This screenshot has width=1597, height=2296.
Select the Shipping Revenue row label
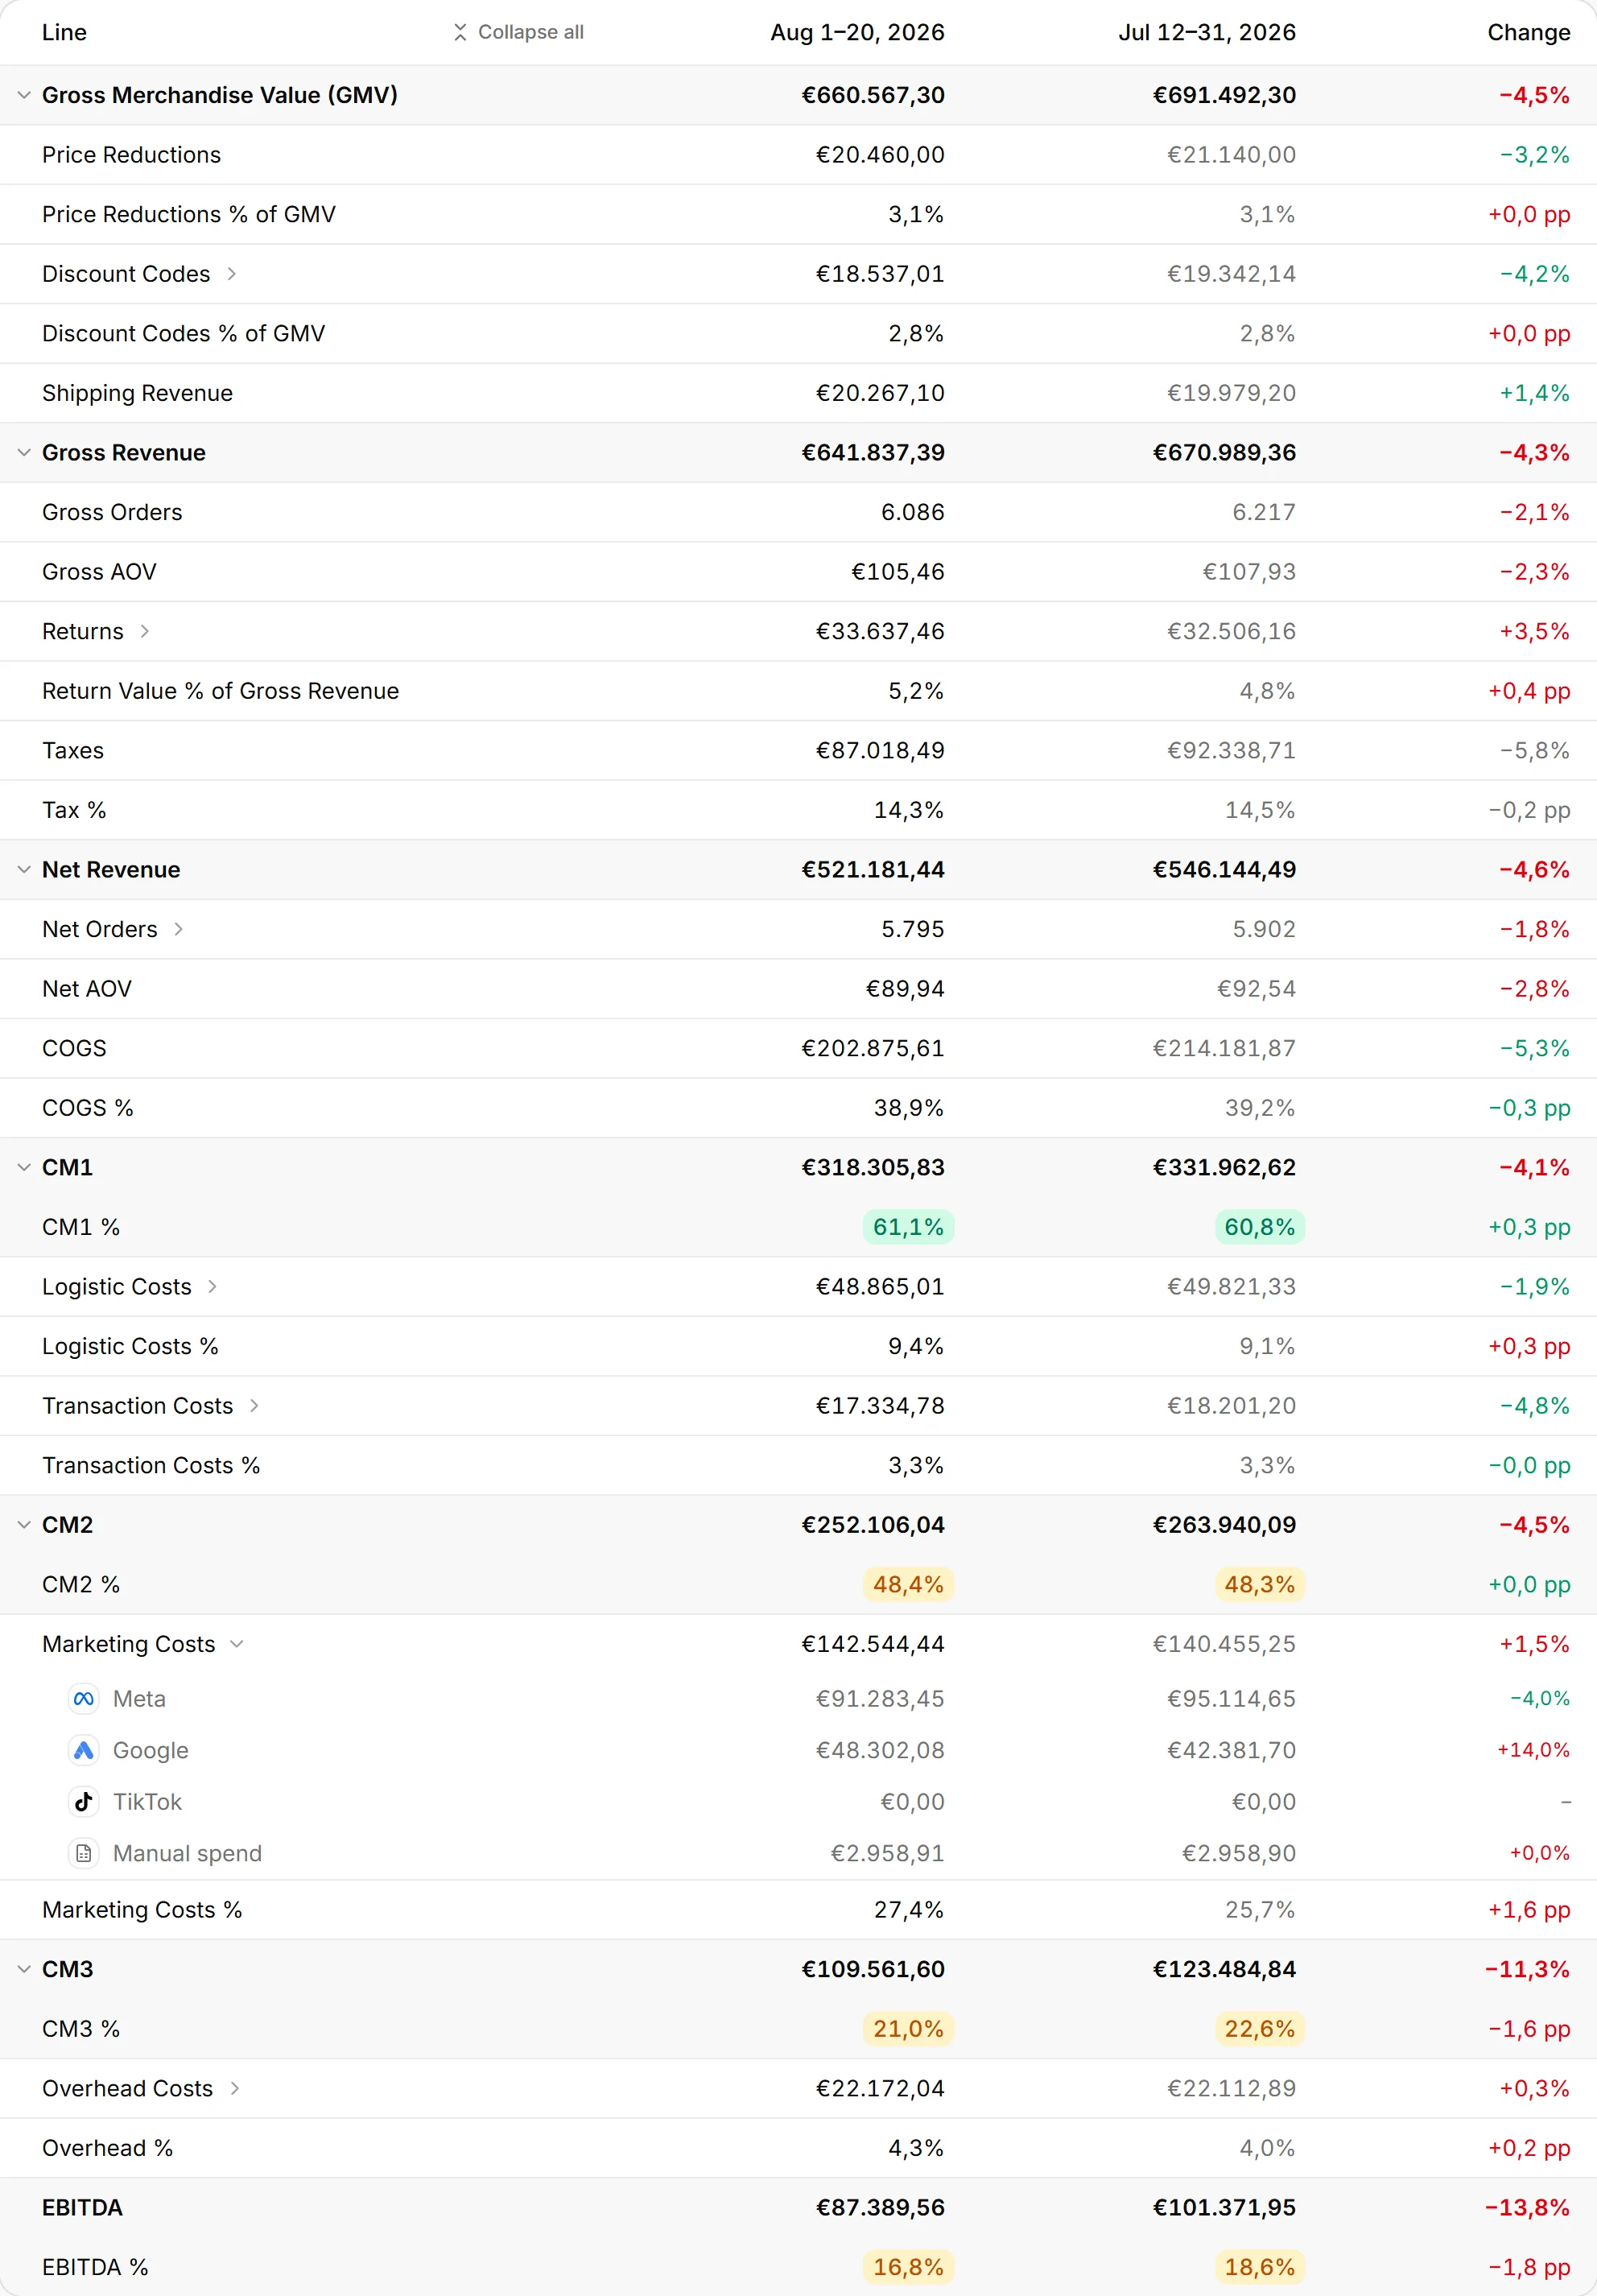[x=137, y=393]
